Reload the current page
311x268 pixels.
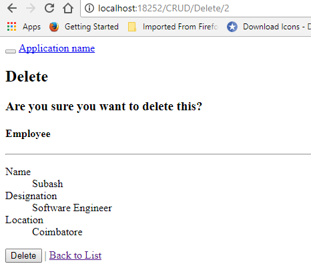pos(49,8)
